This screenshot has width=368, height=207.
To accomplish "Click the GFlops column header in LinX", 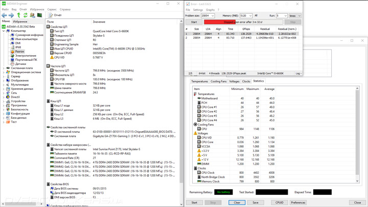I will coord(246,29).
